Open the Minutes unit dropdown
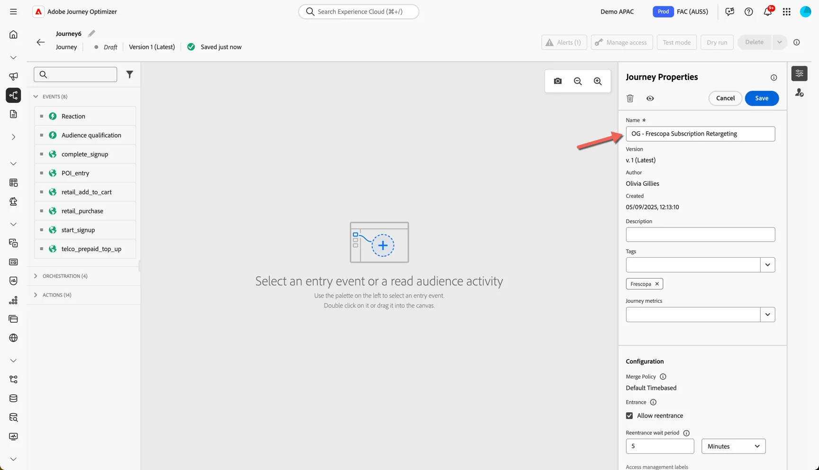 coord(733,446)
